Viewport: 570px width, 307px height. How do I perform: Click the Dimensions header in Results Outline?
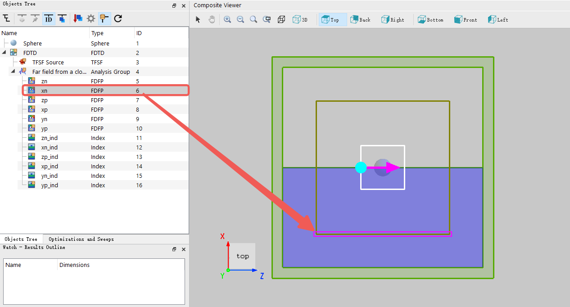[x=121, y=265]
